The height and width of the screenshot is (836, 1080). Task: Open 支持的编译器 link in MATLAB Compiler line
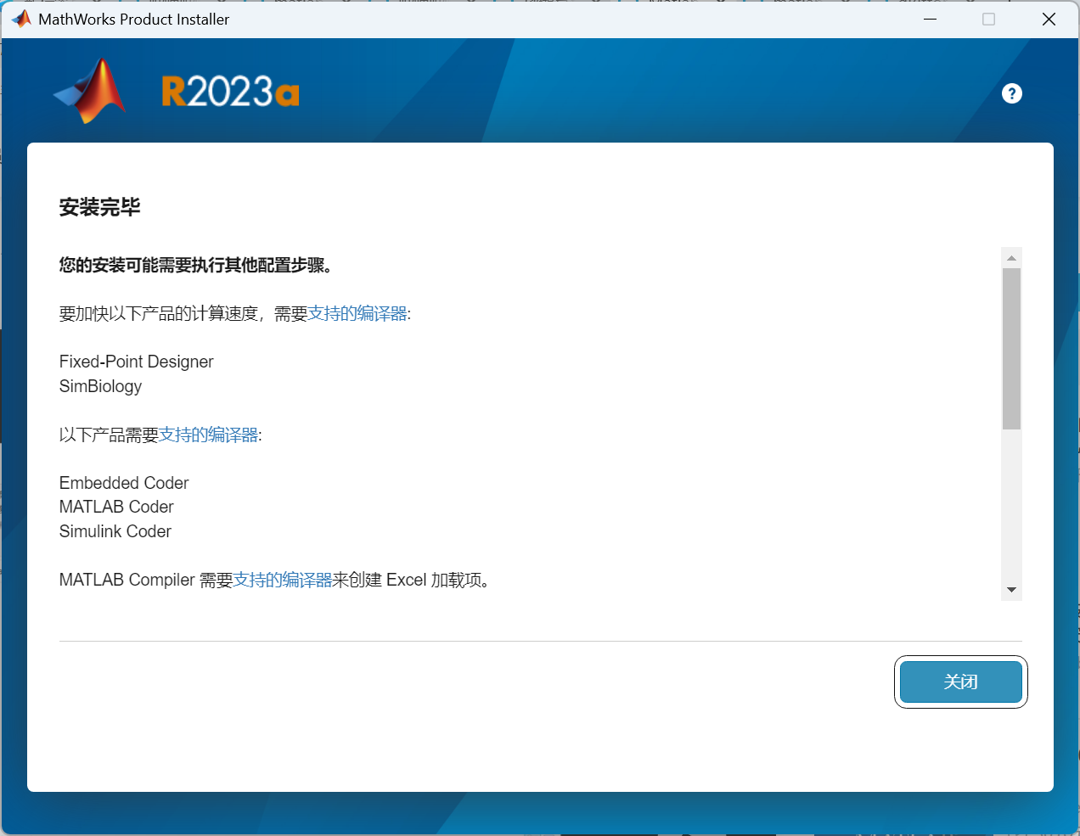283,581
